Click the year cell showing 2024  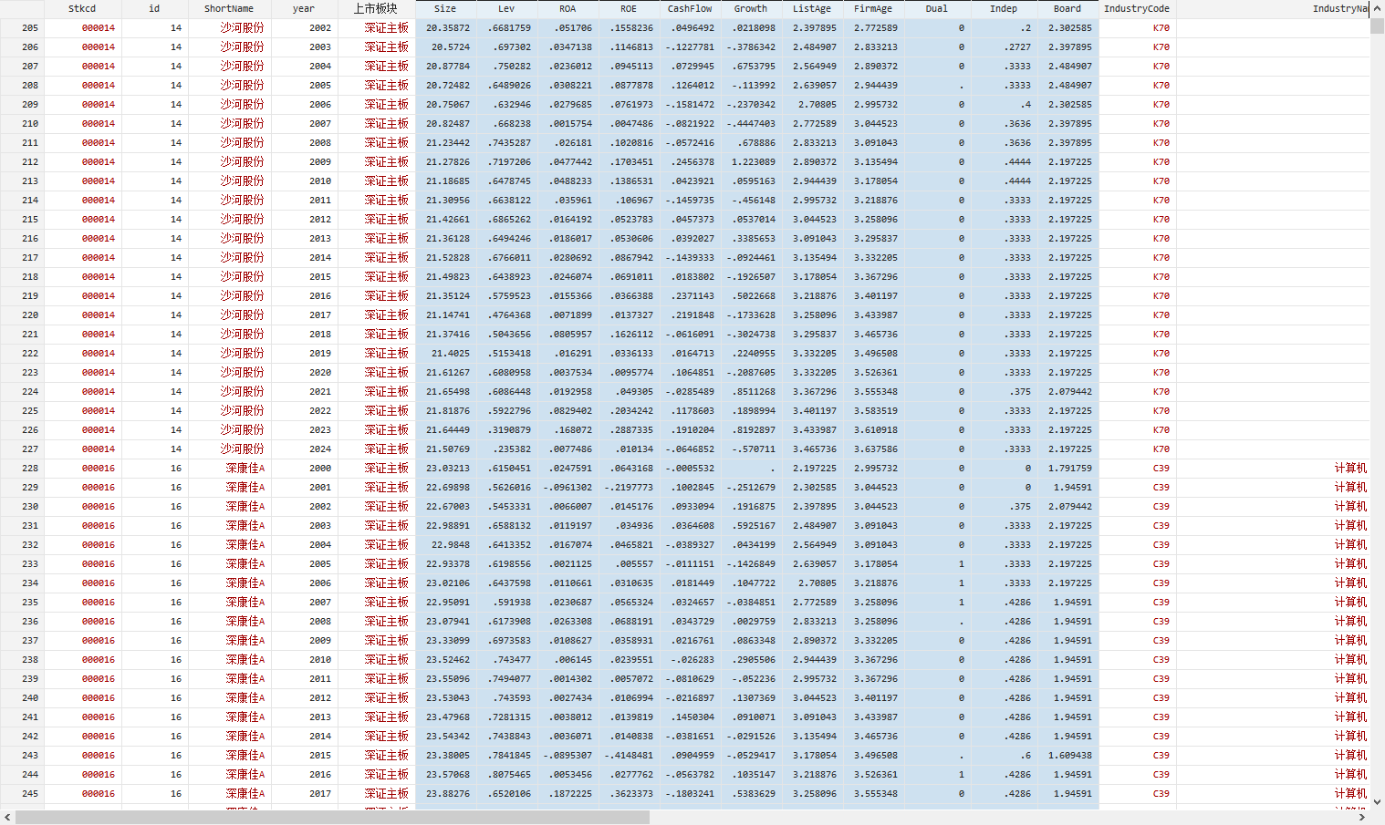pos(305,449)
